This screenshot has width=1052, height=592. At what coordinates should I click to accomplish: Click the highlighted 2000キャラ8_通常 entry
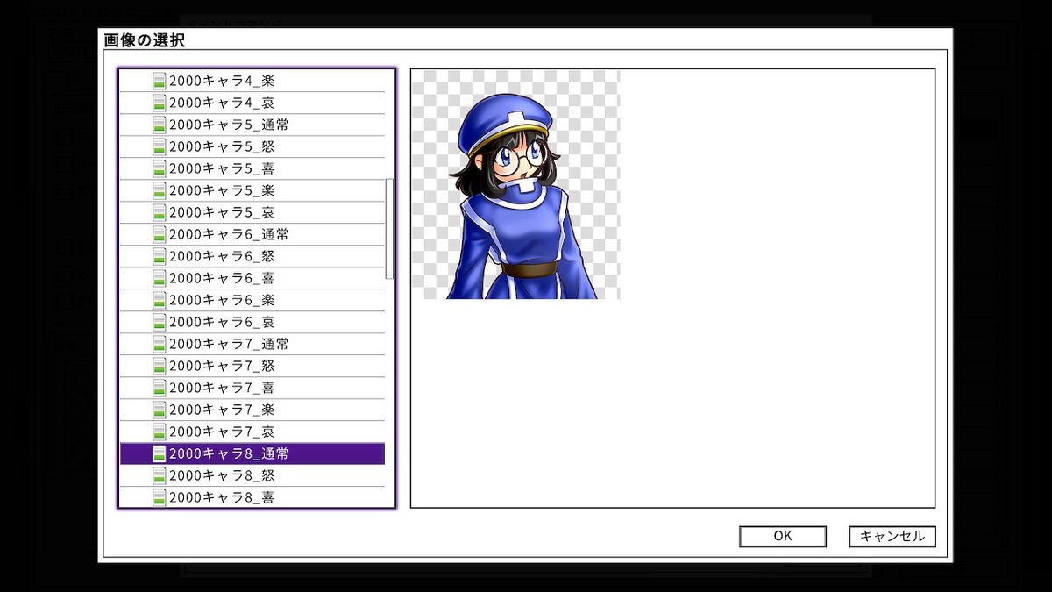(x=254, y=453)
